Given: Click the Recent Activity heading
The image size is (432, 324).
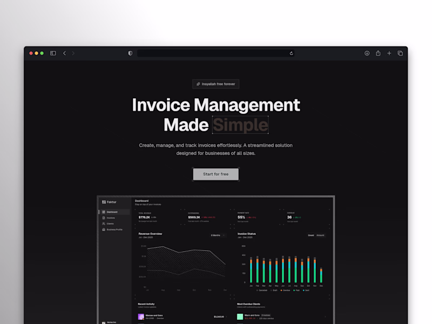Looking at the screenshot, I should click(x=146, y=304).
